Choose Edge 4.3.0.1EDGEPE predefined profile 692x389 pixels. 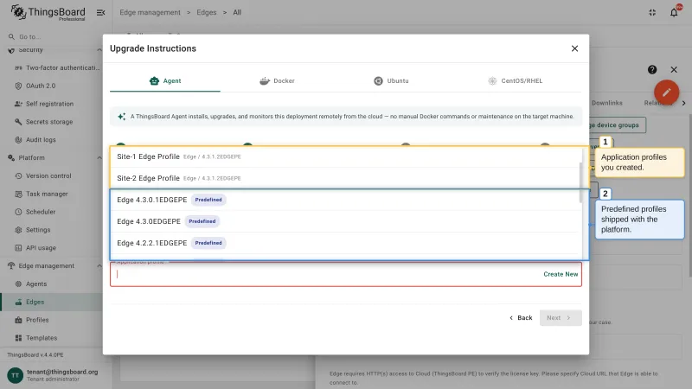(x=345, y=200)
